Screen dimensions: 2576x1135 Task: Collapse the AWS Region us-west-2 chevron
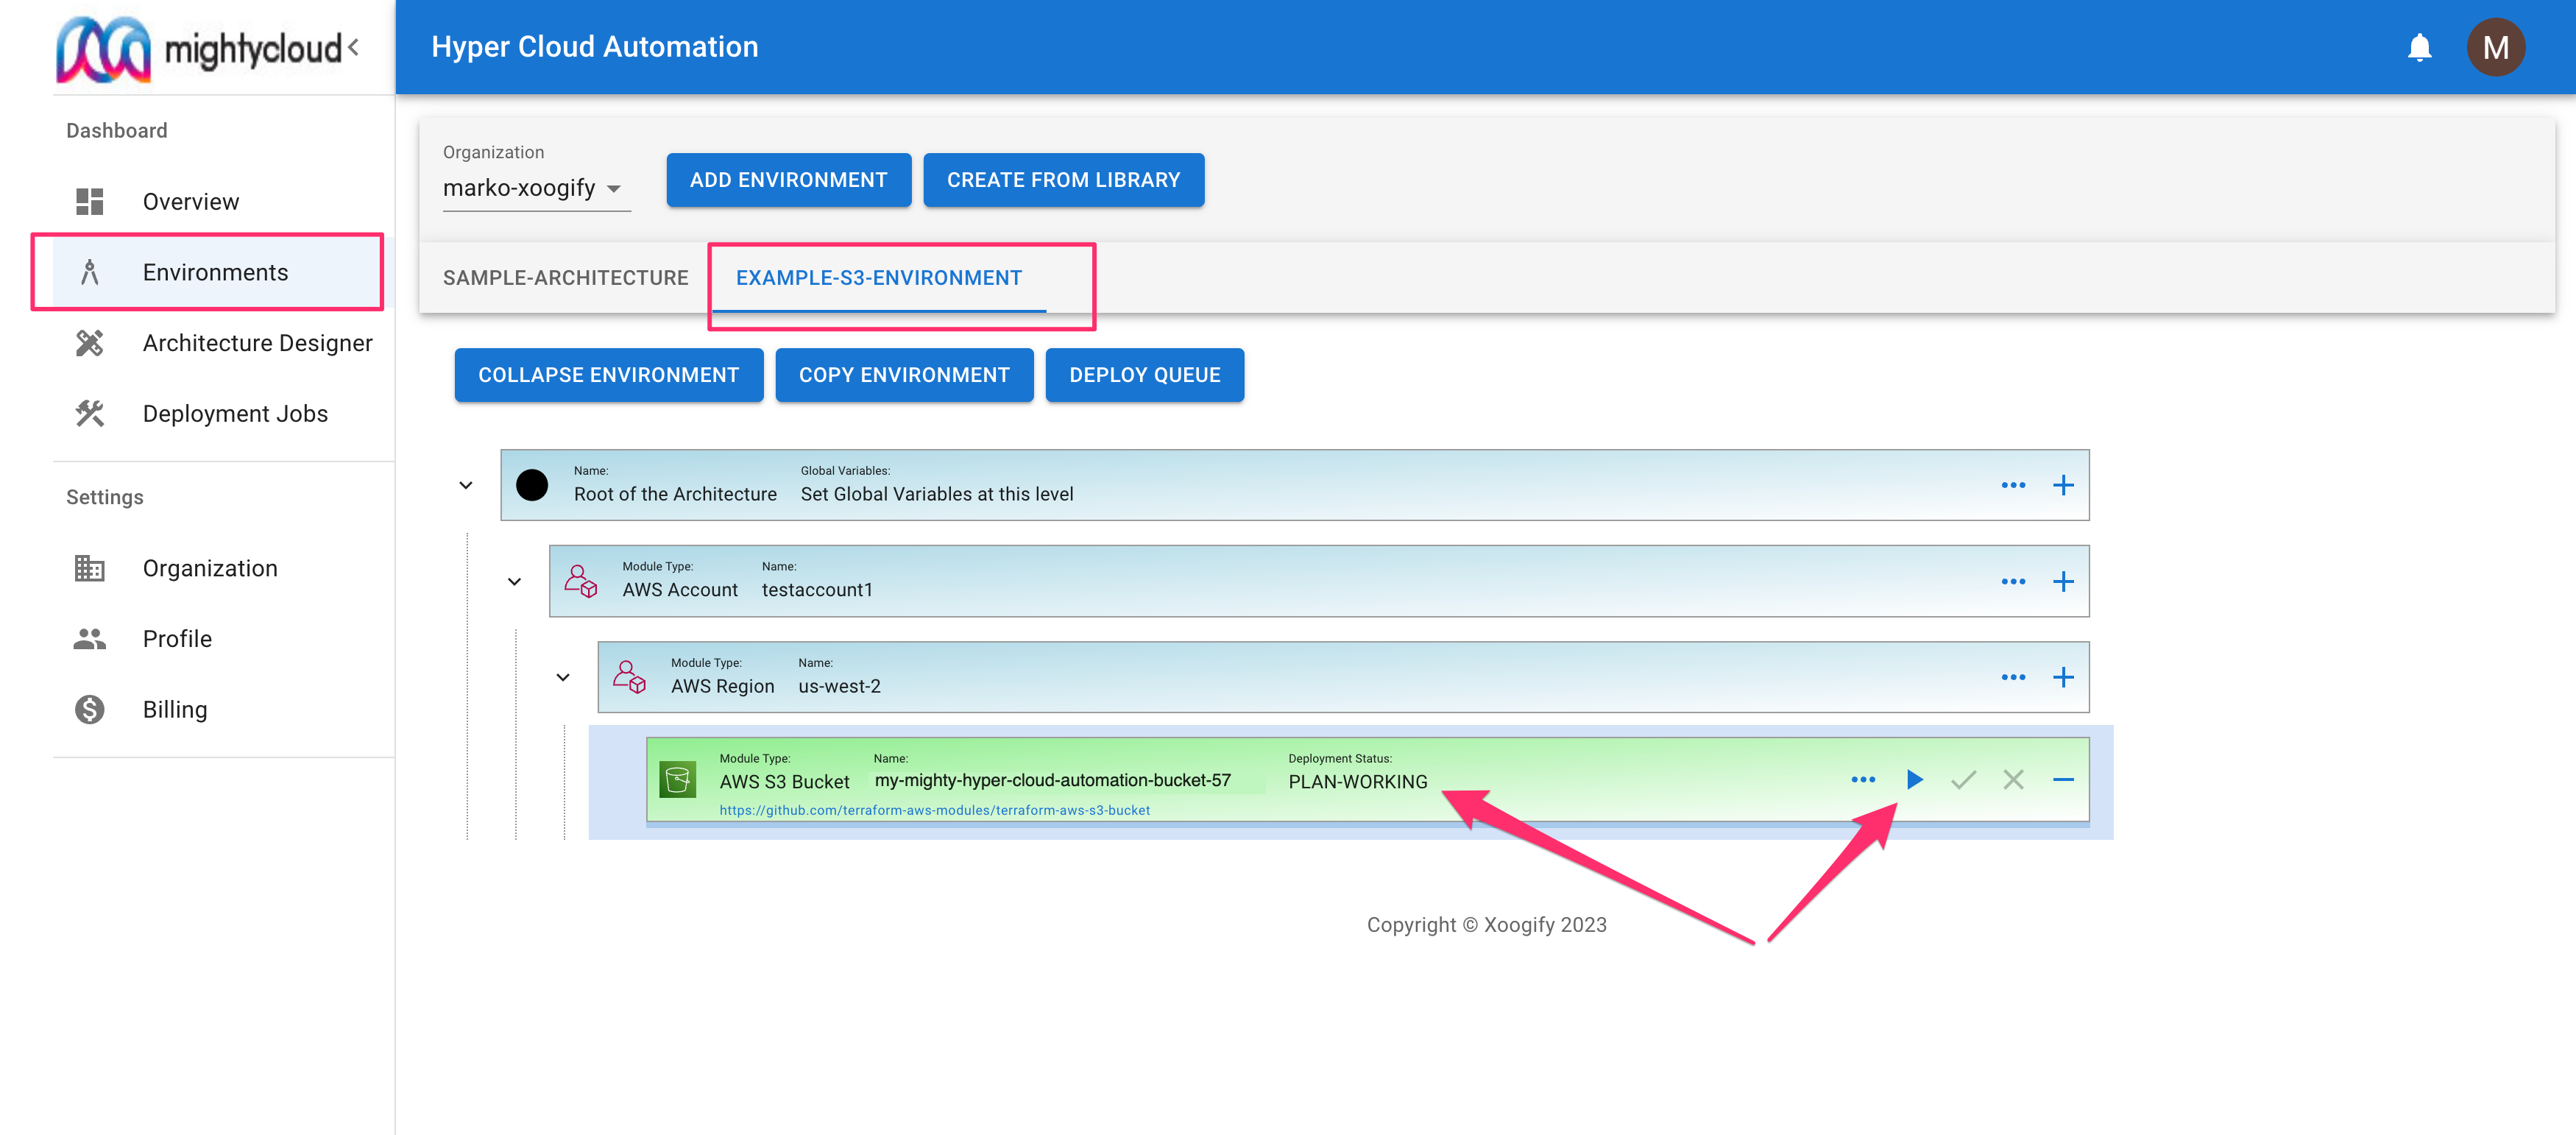563,678
